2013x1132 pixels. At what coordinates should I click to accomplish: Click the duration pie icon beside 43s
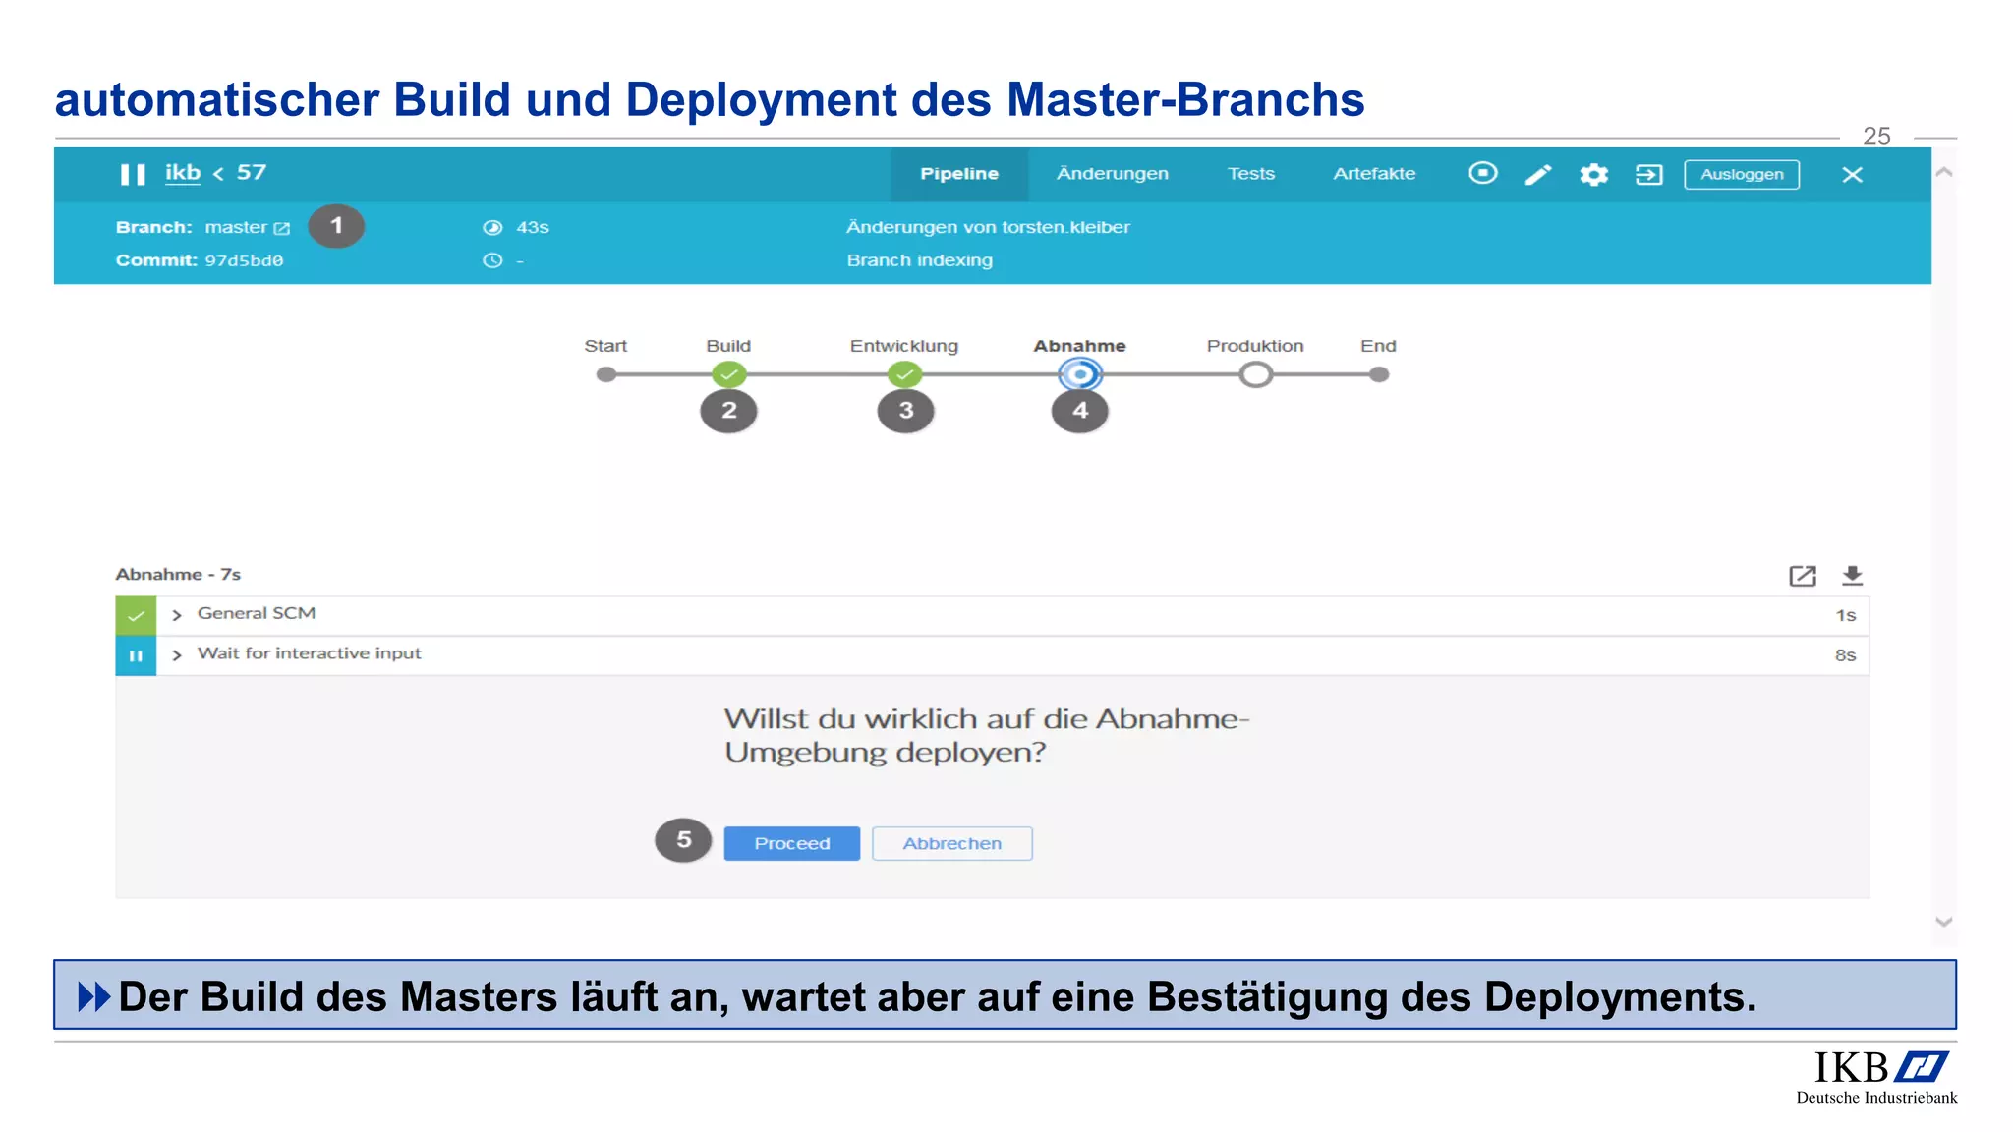point(492,227)
